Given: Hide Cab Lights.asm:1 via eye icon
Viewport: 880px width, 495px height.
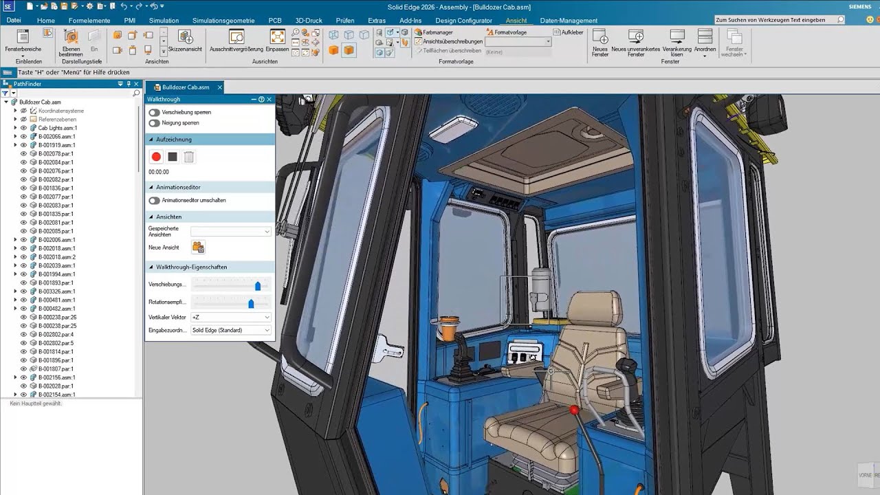Looking at the screenshot, I should point(23,128).
